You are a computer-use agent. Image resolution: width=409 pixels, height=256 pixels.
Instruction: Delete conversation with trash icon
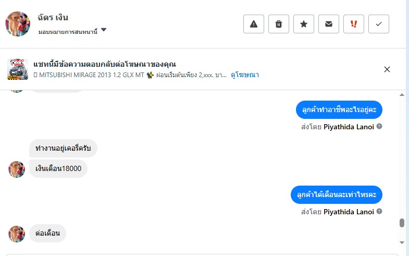[x=279, y=24]
